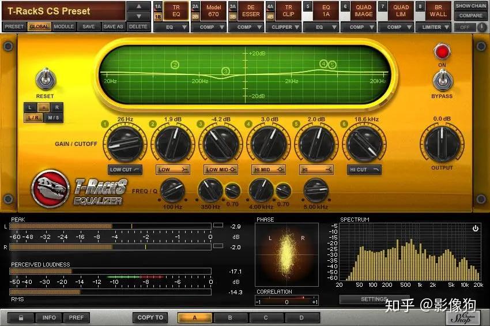Screen dimensions: 490x326
Task: Select snapshot C
Action: [x=266, y=317]
